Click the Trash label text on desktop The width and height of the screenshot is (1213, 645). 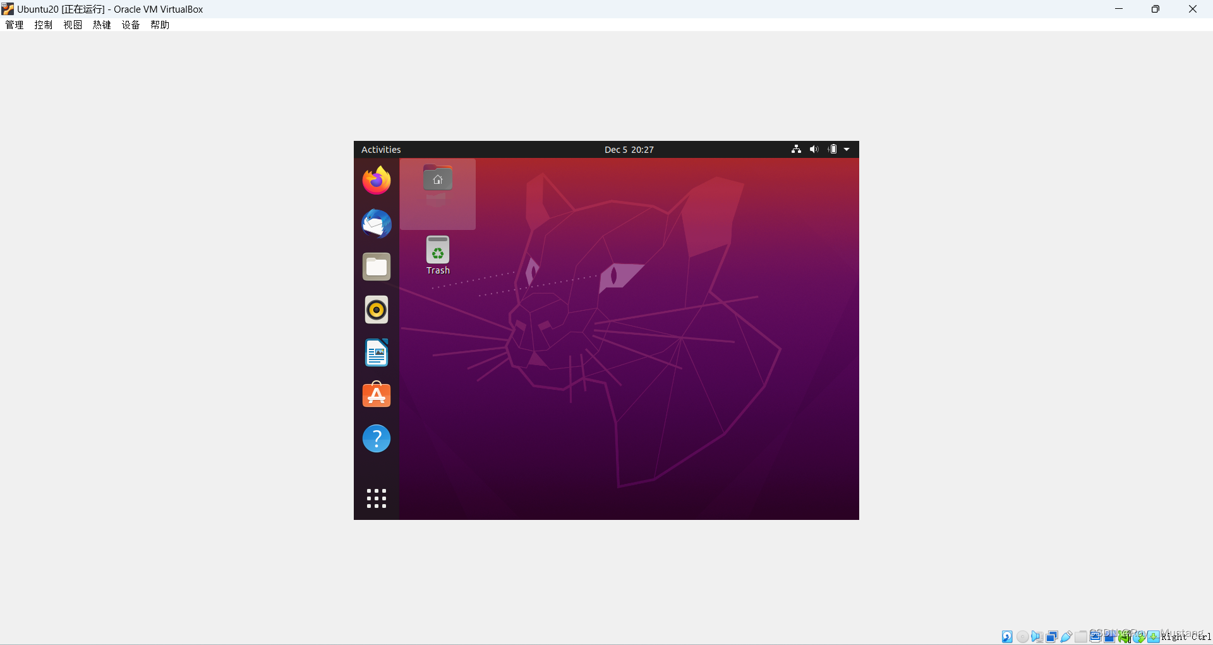coord(438,270)
